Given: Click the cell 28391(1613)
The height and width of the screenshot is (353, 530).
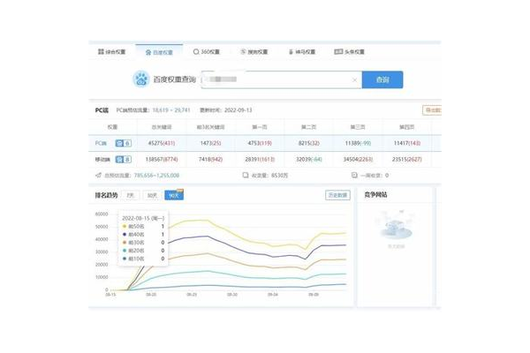Looking at the screenshot, I should coord(260,159).
